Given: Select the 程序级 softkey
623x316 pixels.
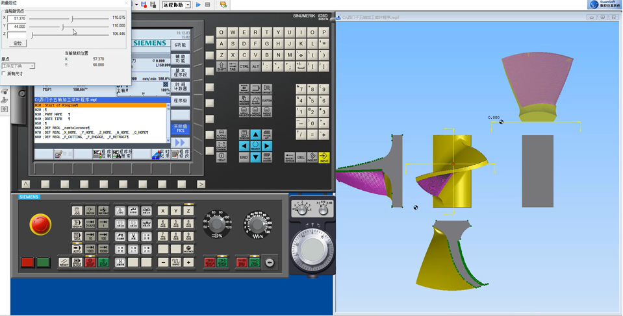Looking at the screenshot, I should pos(180,101).
